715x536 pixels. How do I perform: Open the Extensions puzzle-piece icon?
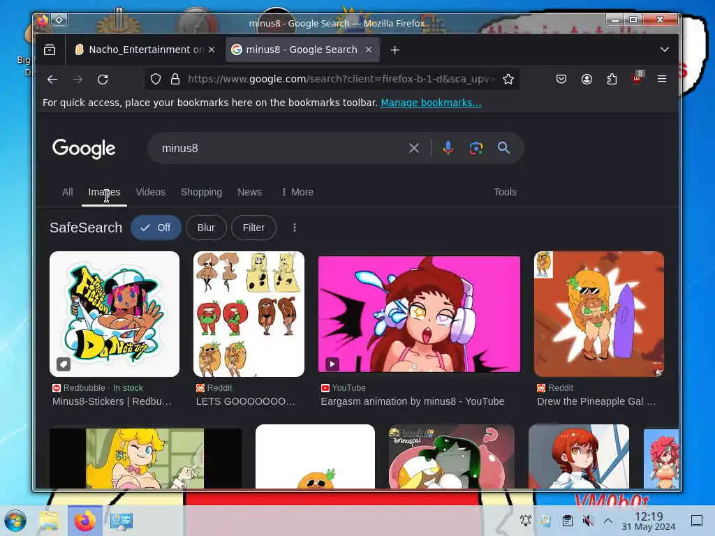(x=612, y=80)
